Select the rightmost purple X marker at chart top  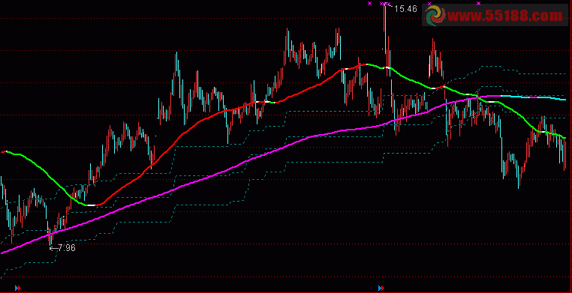(x=479, y=4)
